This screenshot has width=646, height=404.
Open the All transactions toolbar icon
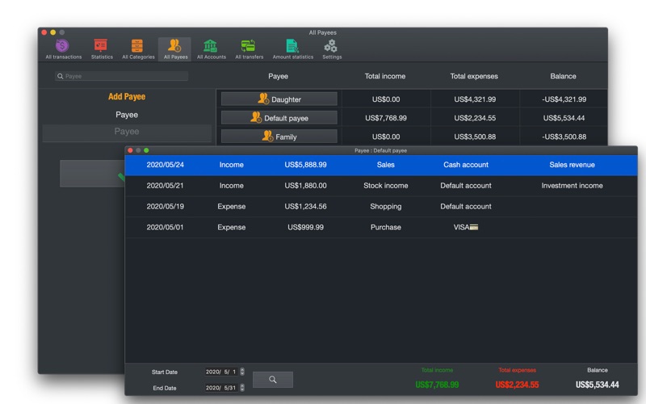click(x=63, y=49)
